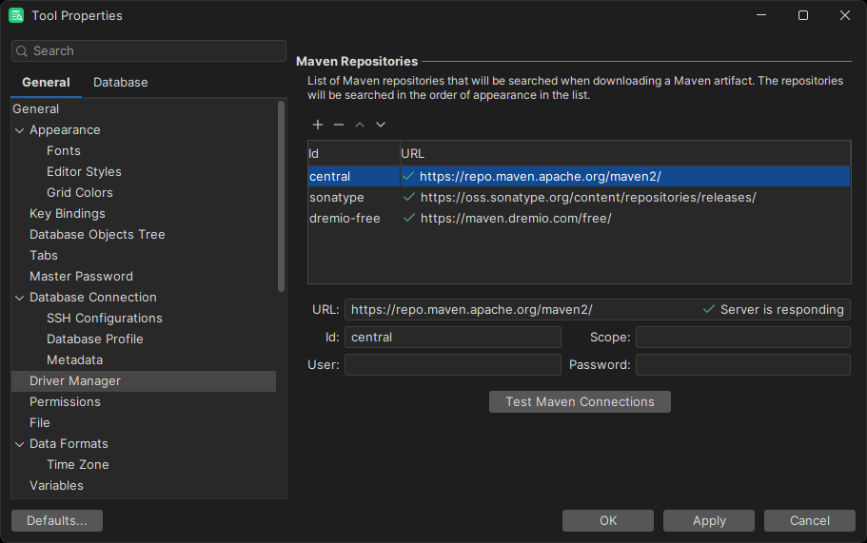Screen dimensions: 867x543
Task: Remove selected repository with minus icon
Action: pyautogui.click(x=339, y=125)
